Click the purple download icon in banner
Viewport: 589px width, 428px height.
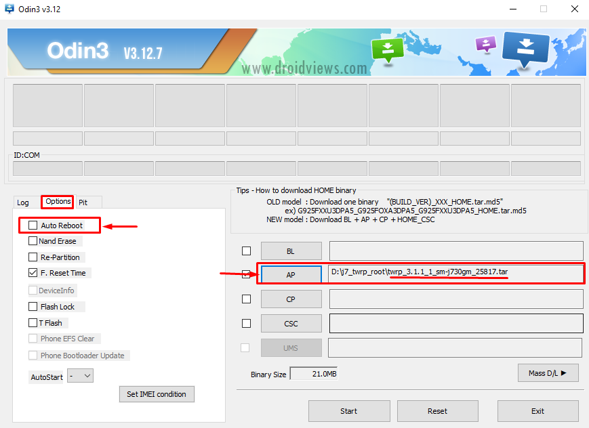click(486, 43)
